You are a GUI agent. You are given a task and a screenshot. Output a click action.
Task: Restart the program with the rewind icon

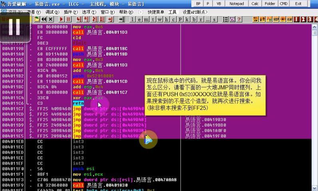click(44, 19)
